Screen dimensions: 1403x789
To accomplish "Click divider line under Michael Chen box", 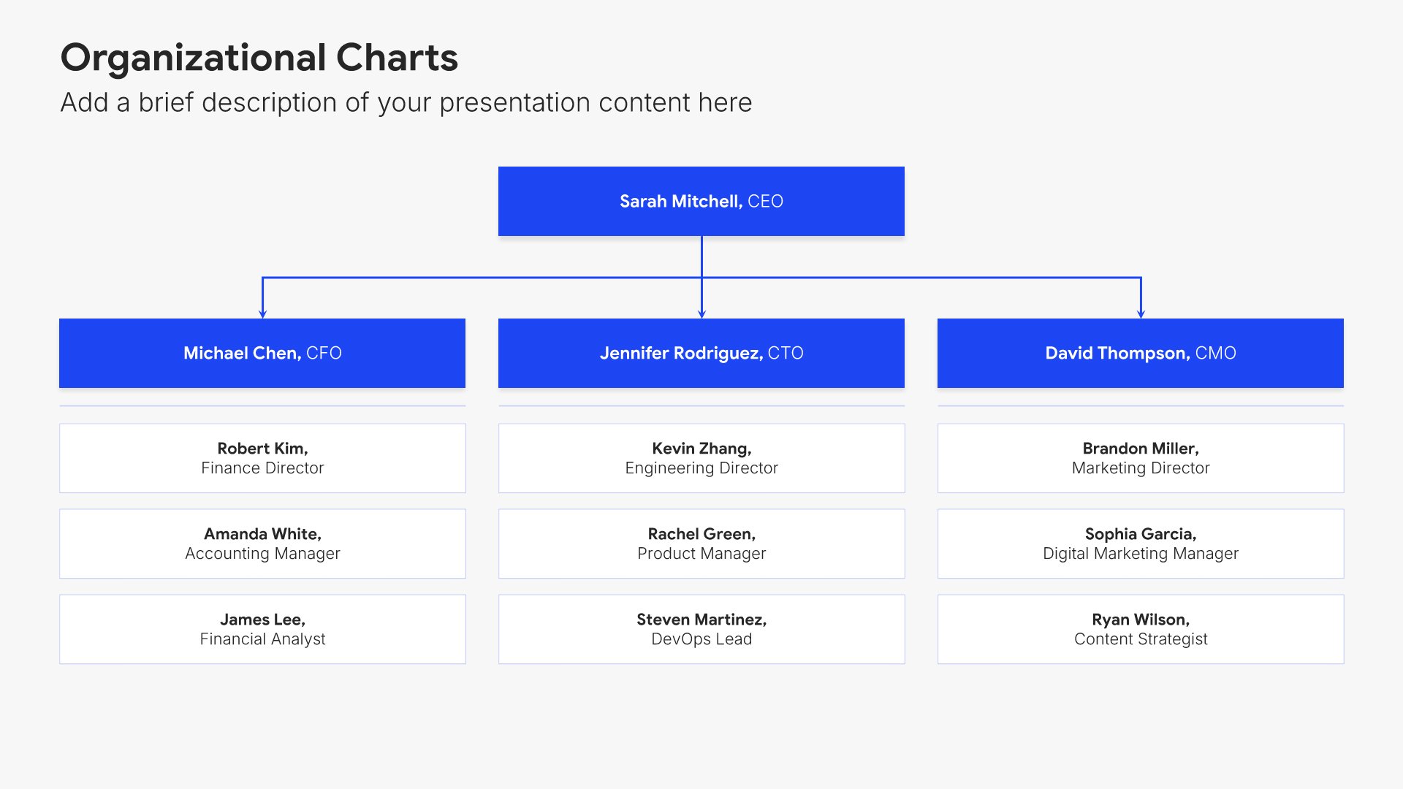I will pyautogui.click(x=262, y=405).
